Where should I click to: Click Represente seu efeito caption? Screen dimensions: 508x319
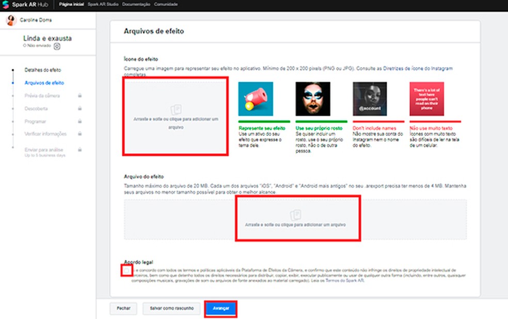coord(262,128)
